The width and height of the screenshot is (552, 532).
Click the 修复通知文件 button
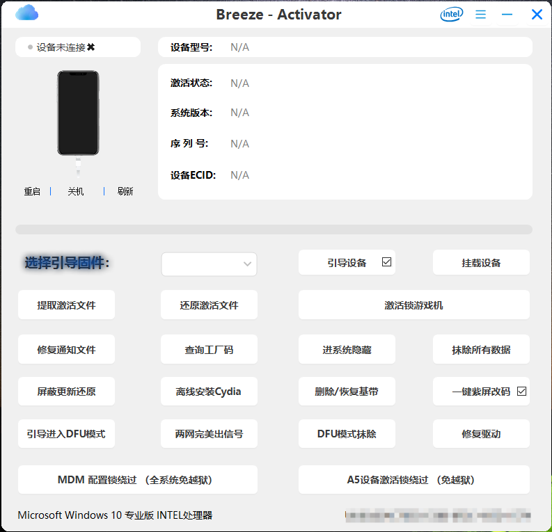pyautogui.click(x=67, y=350)
